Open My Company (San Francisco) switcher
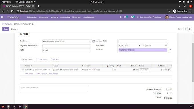Screen dimensions: 194x109 [149, 17]
